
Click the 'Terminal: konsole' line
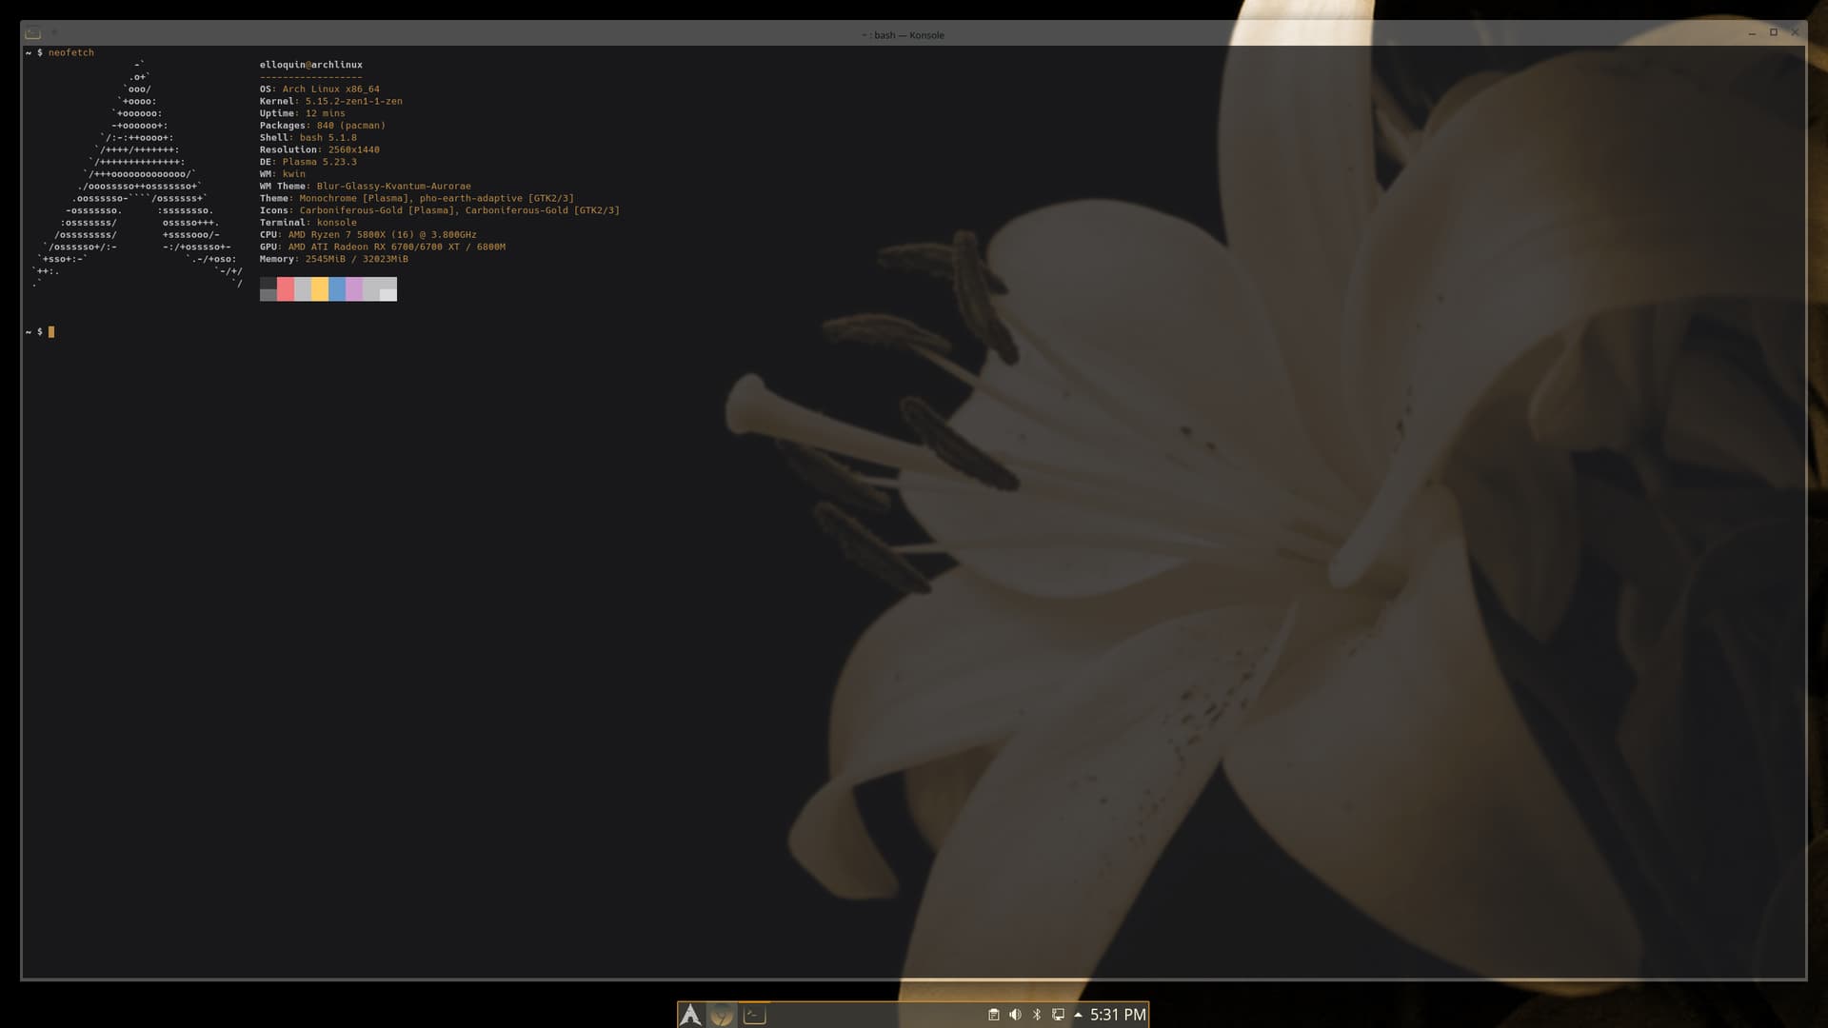(308, 223)
